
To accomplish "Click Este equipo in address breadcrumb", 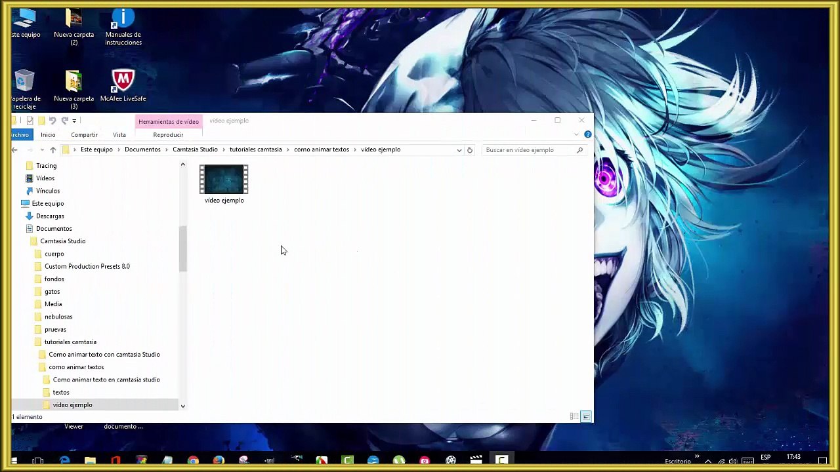I will coord(96,149).
